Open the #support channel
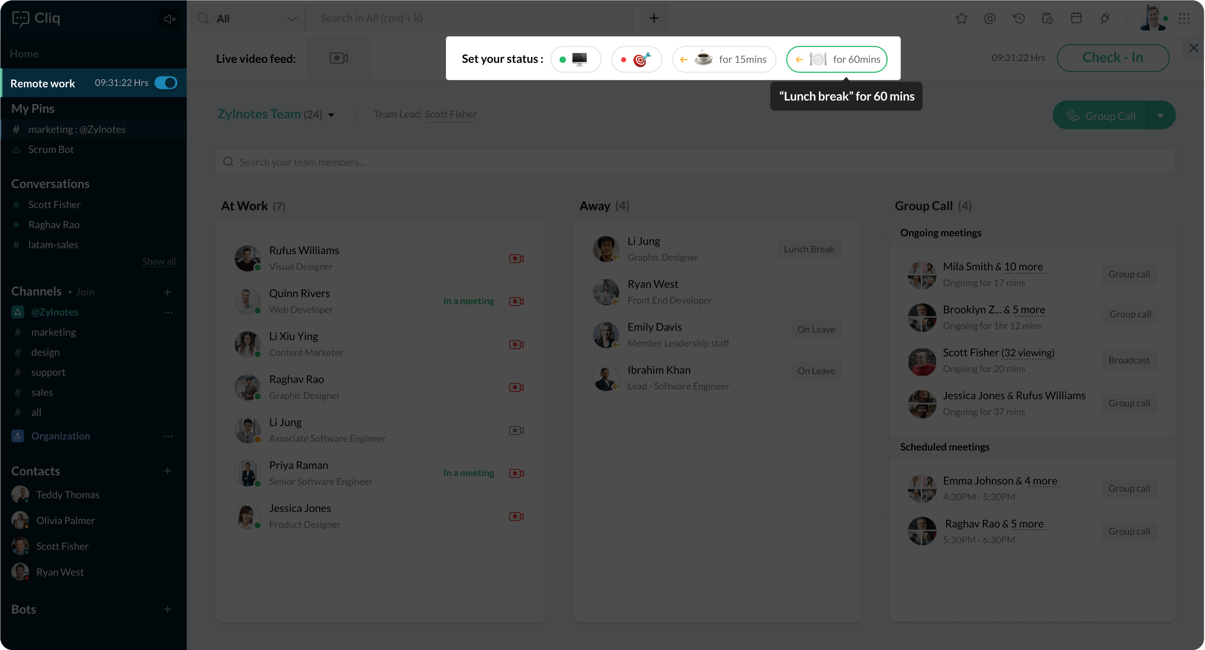This screenshot has height=650, width=1205. tap(48, 372)
